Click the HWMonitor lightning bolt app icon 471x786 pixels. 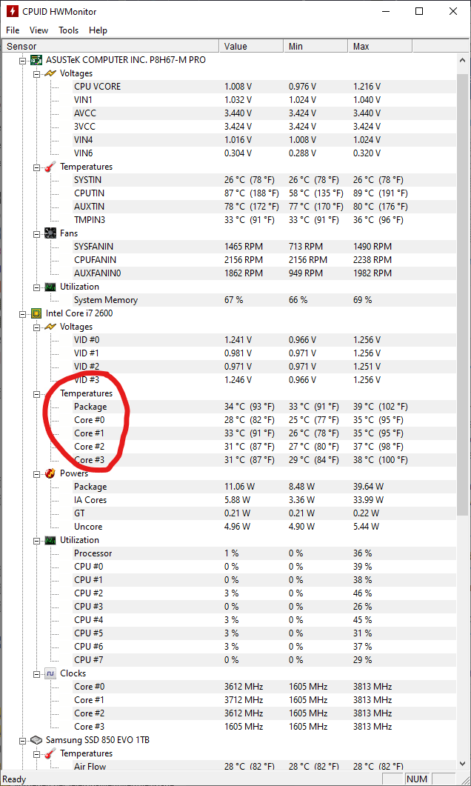10,11
